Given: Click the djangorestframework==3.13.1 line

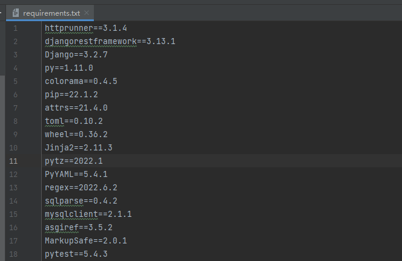Looking at the screenshot, I should tap(110, 42).
